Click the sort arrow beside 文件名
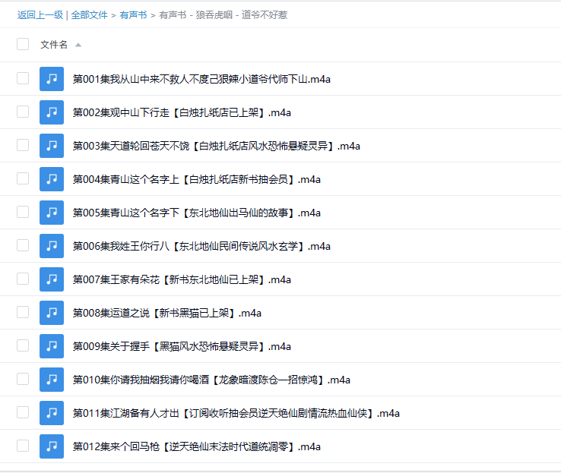 point(78,45)
